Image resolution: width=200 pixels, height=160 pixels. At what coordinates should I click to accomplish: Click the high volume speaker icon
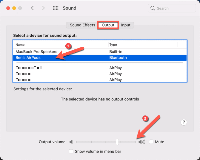pos(142,142)
